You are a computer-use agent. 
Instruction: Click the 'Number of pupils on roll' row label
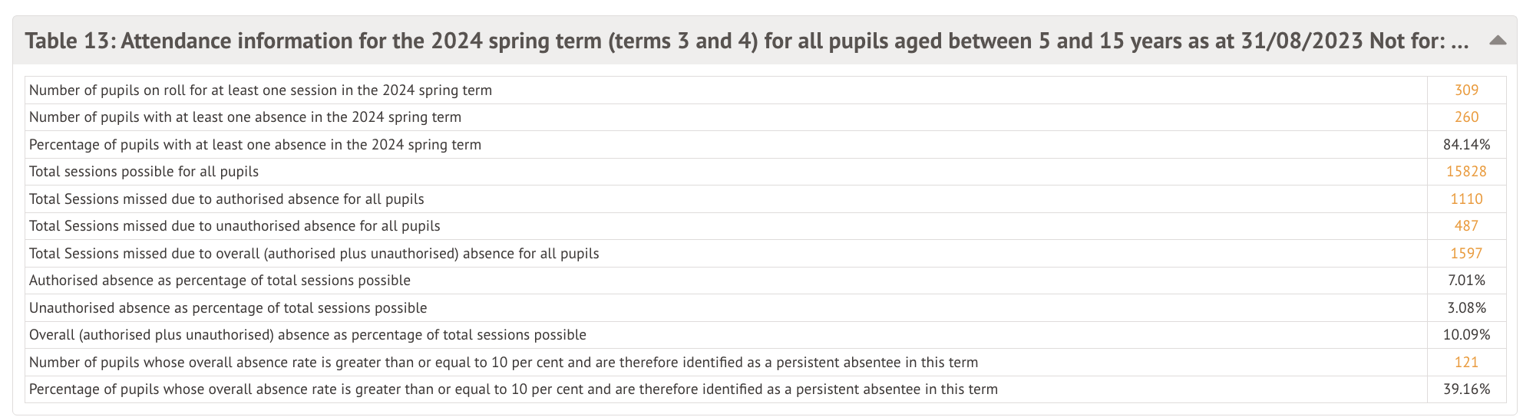[x=260, y=90]
